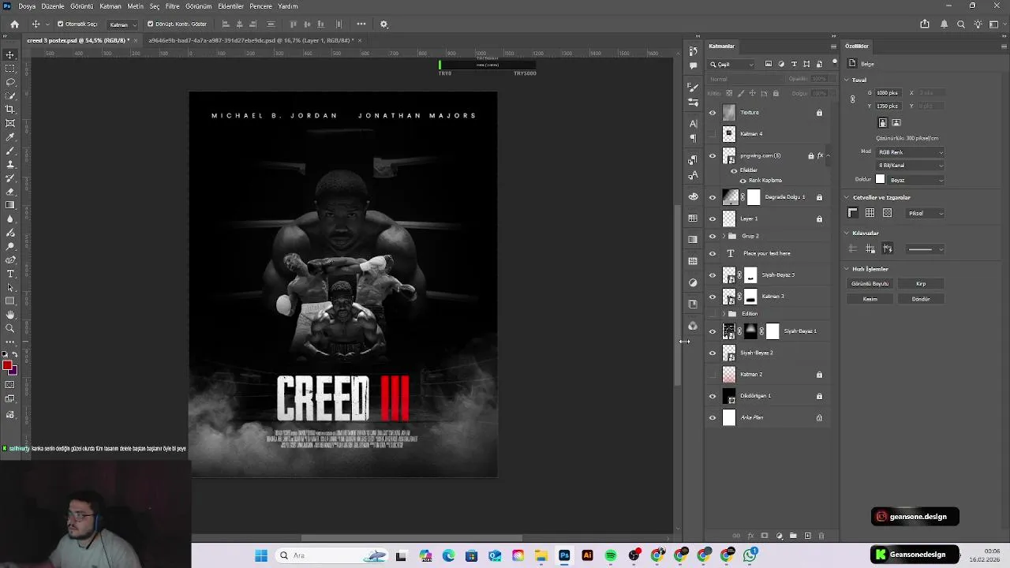Show the Katman 4 layer
The width and height of the screenshot is (1010, 568).
click(713, 134)
